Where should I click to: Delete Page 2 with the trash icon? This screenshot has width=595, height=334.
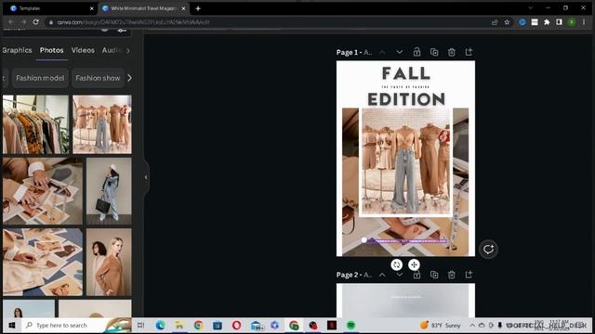coord(452,275)
